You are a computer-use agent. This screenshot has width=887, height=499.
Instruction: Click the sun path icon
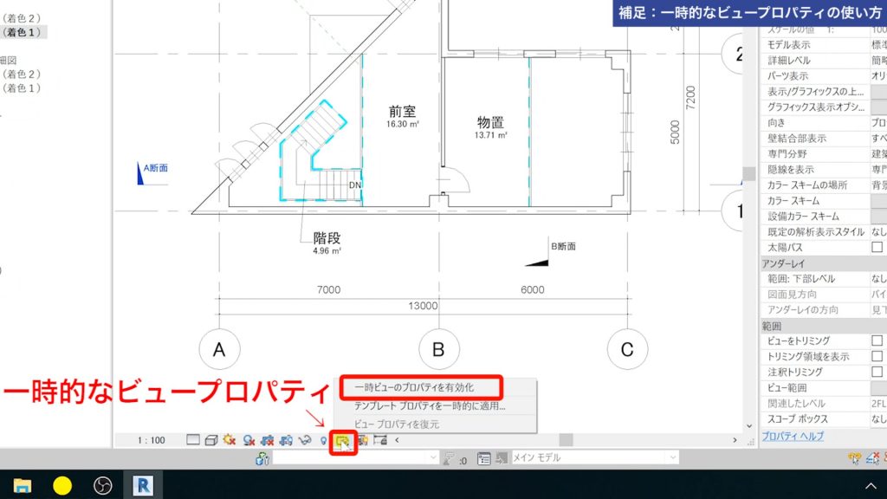pos(228,440)
